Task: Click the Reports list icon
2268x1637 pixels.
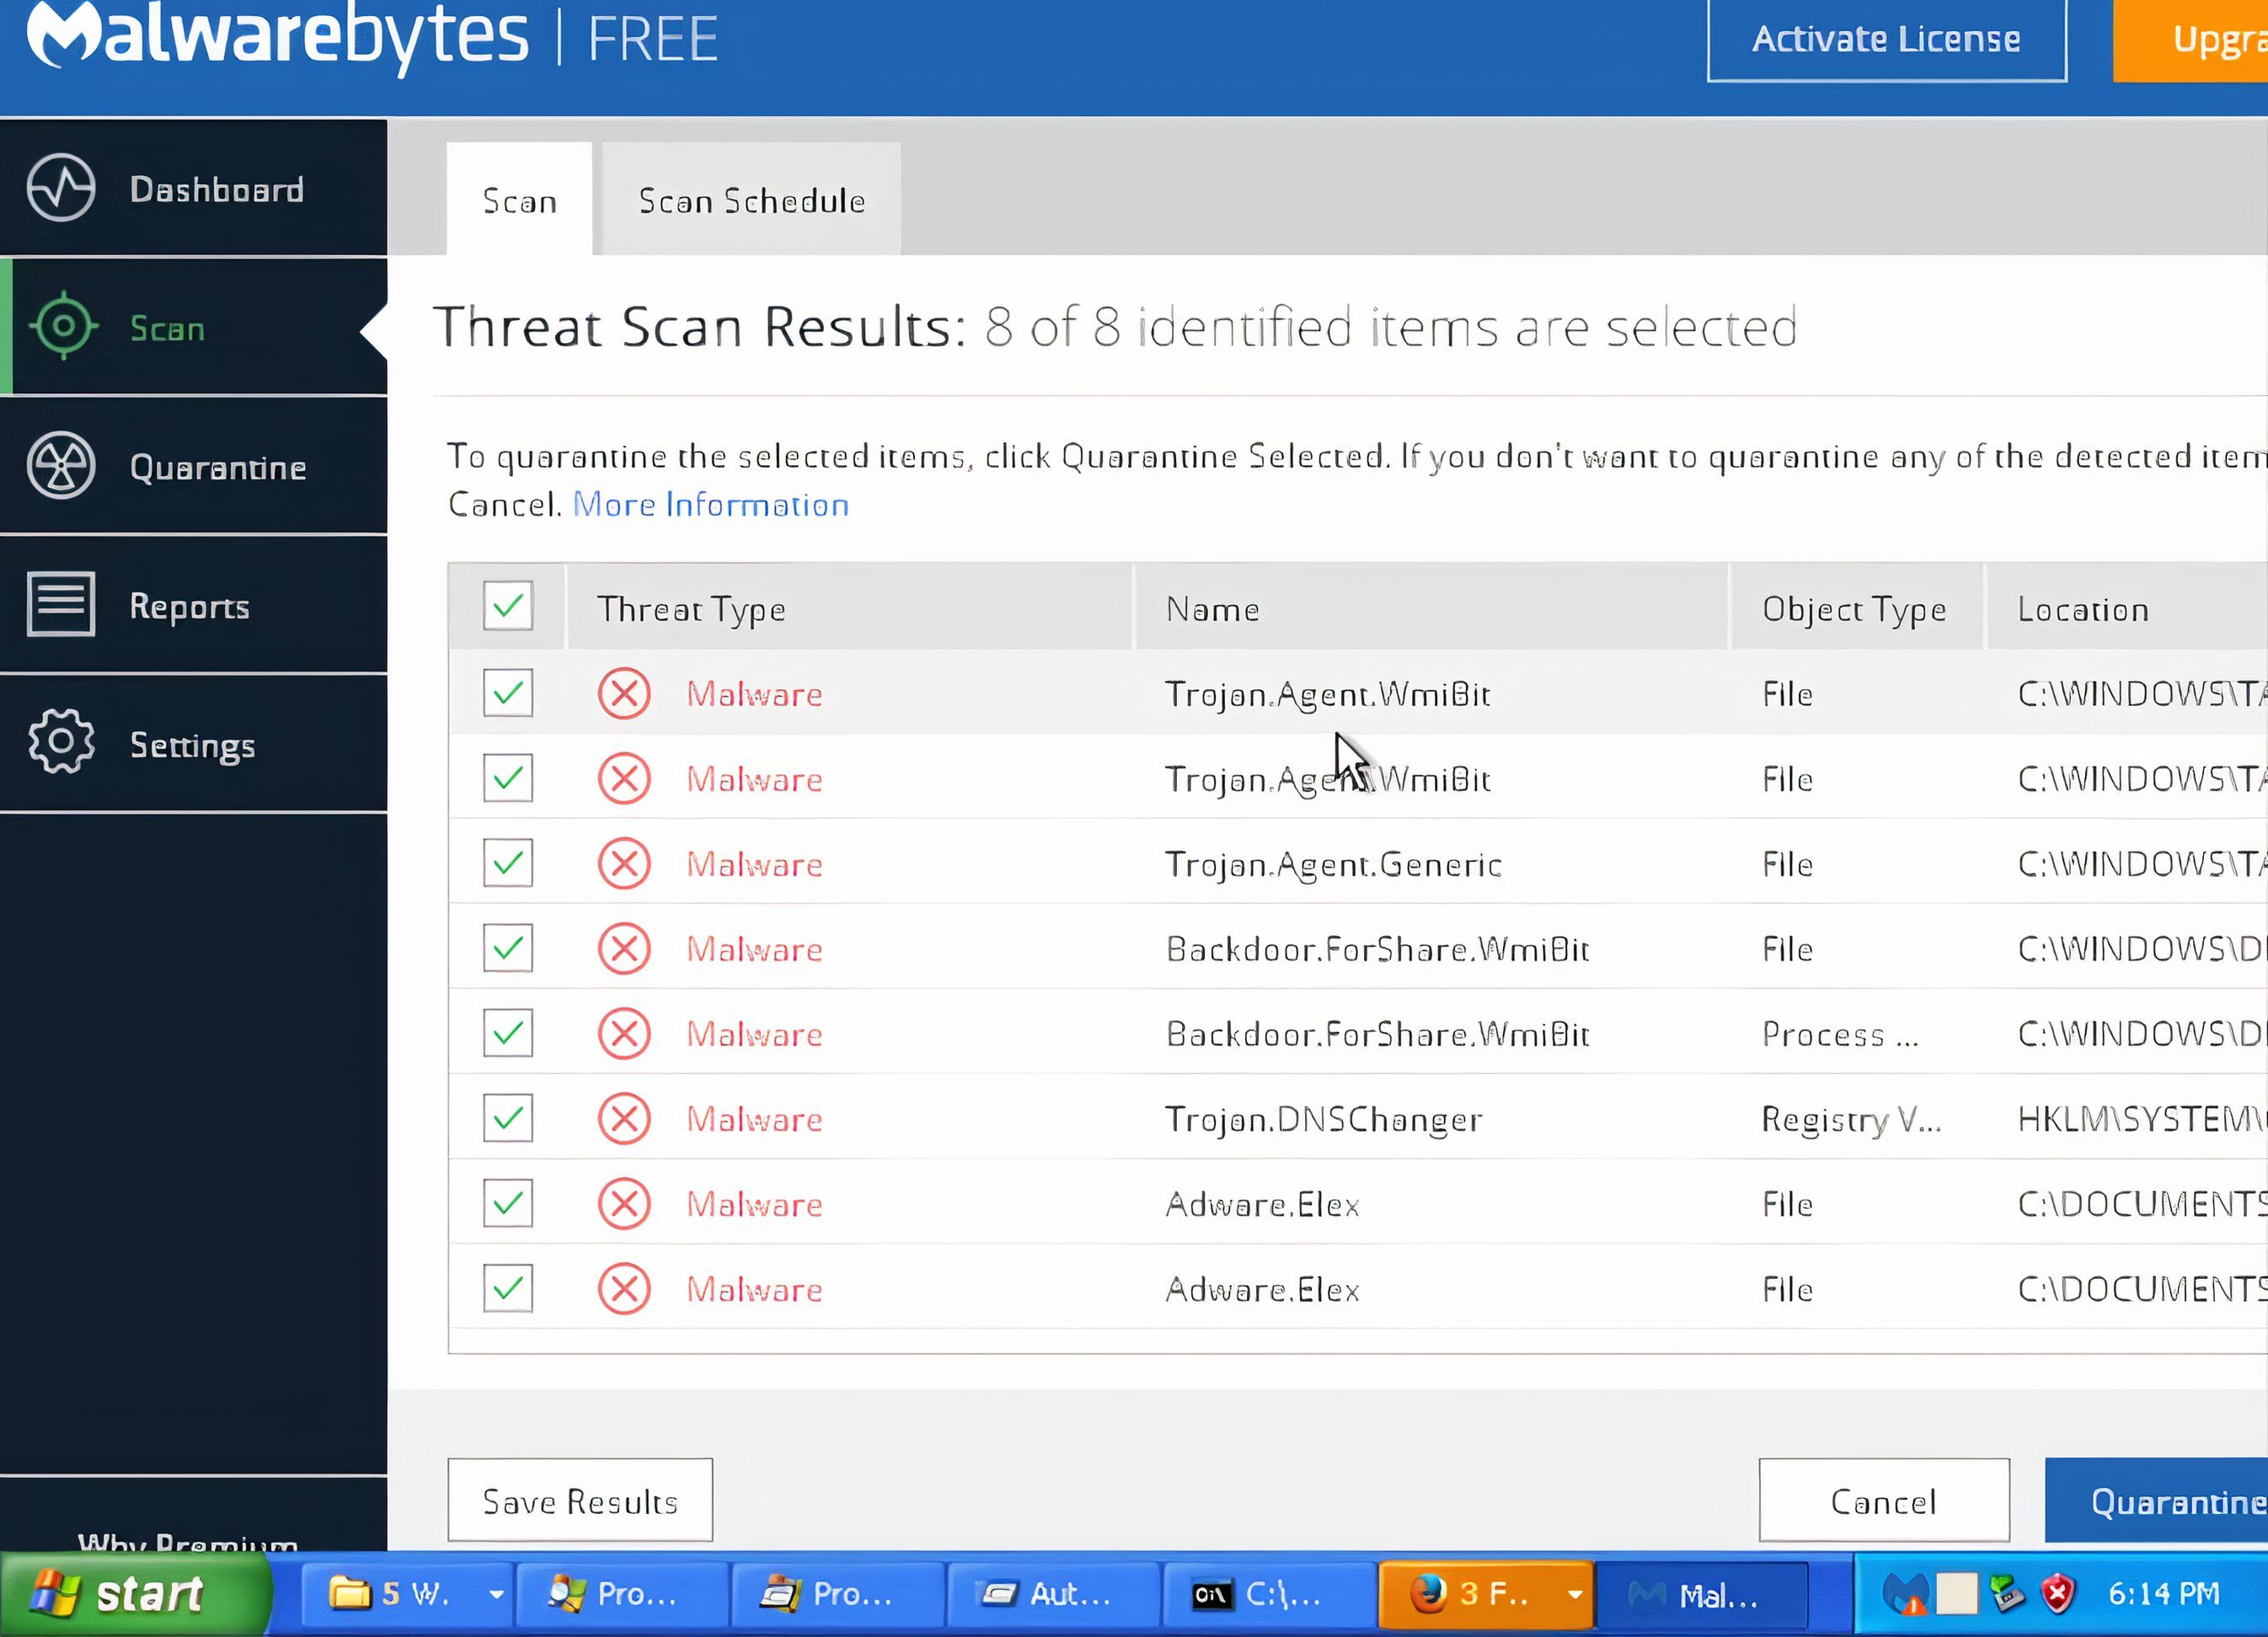Action: click(x=61, y=604)
